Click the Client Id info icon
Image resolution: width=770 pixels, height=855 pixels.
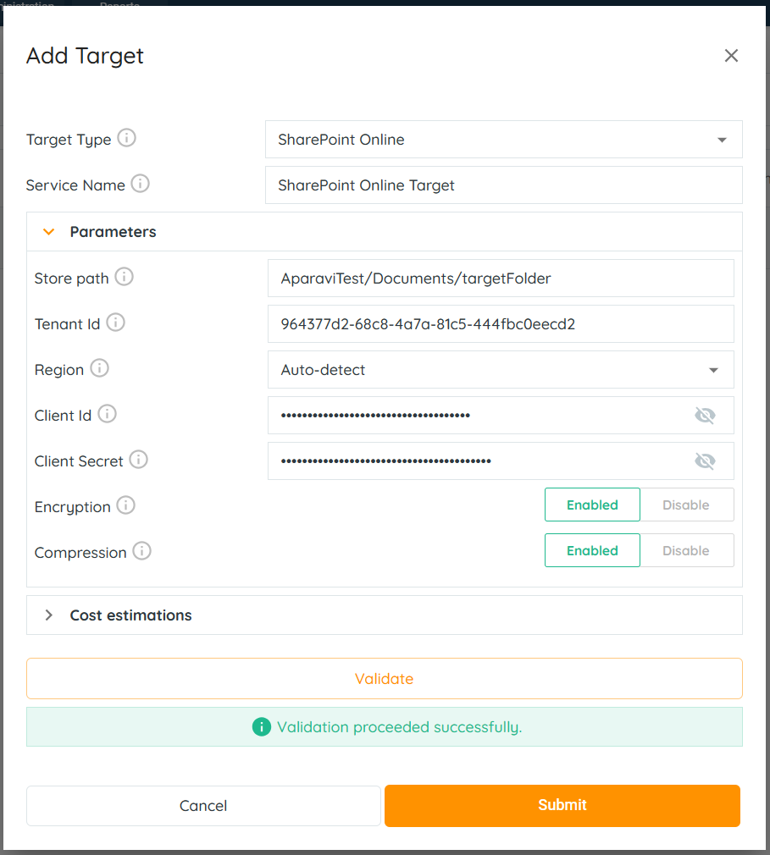107,414
